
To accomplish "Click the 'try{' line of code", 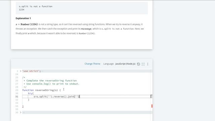I will point(31,93).
